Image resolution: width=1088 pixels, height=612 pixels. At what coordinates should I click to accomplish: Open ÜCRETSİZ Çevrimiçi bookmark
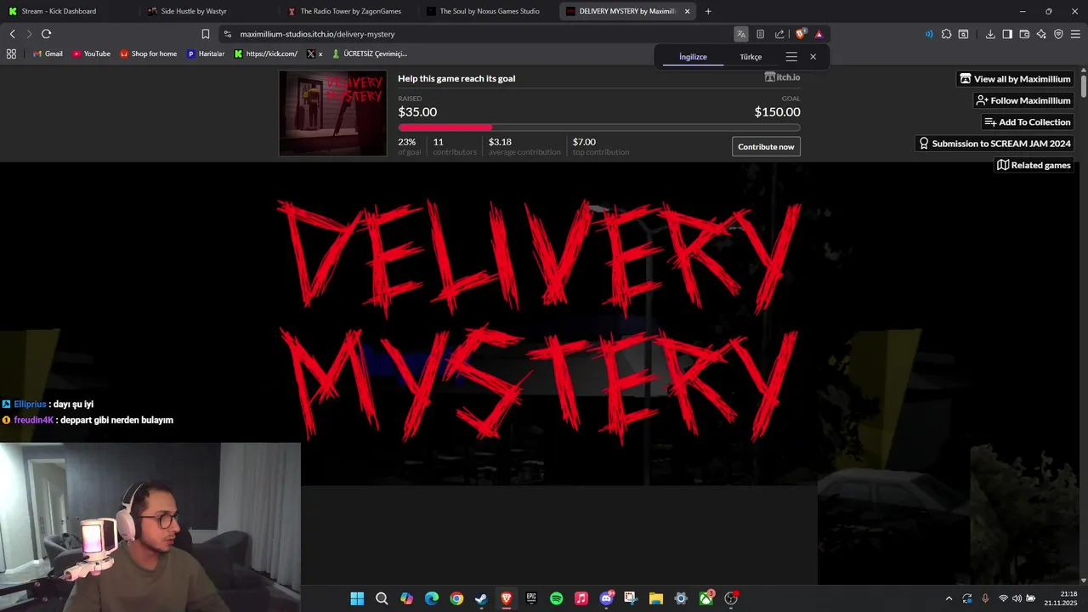pos(370,54)
